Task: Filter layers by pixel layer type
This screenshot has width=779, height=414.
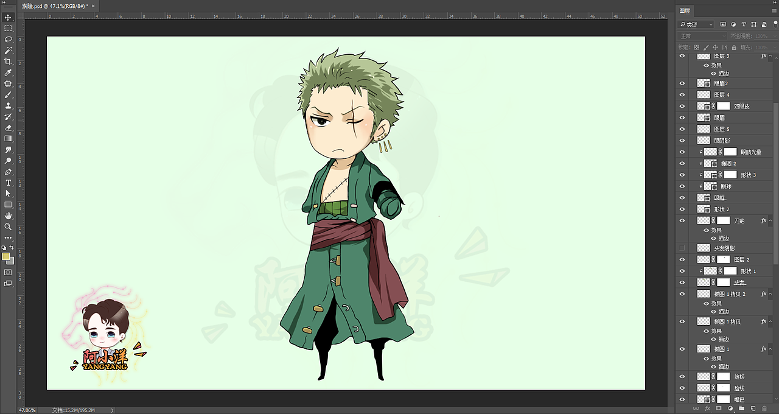Action: coord(723,24)
